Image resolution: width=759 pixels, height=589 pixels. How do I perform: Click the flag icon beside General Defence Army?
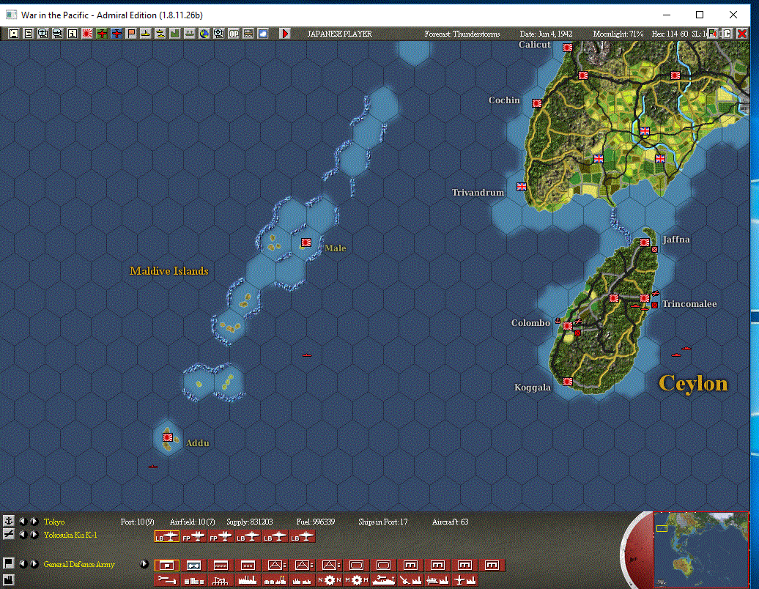click(8, 563)
